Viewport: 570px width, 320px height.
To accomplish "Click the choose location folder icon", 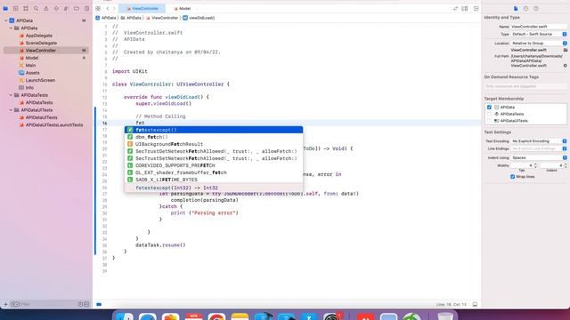I will click(566, 50).
